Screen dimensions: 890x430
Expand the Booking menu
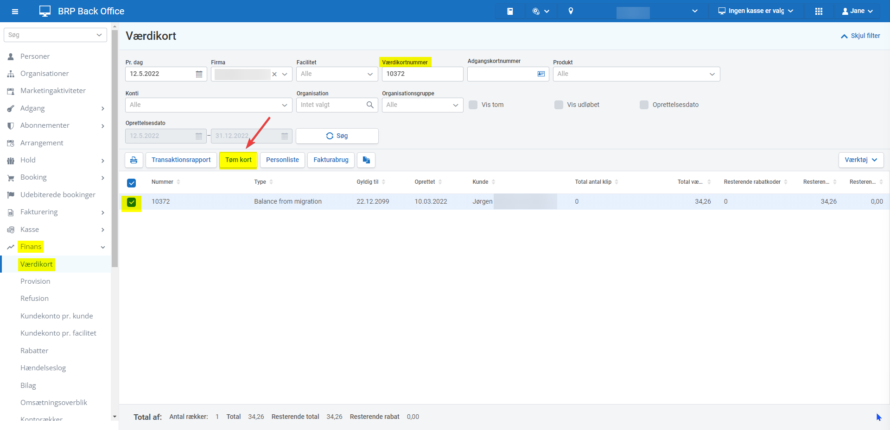pyautogui.click(x=56, y=177)
